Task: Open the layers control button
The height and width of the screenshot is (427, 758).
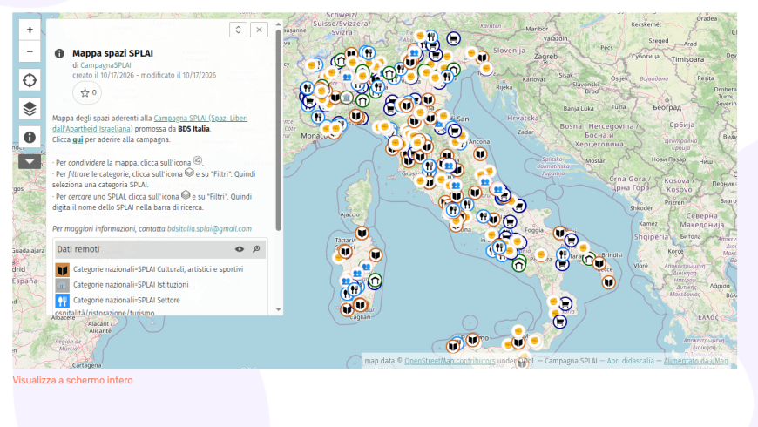Action: point(30,109)
